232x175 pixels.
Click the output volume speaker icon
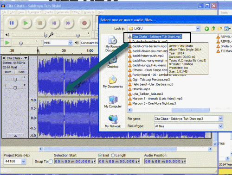point(7,35)
